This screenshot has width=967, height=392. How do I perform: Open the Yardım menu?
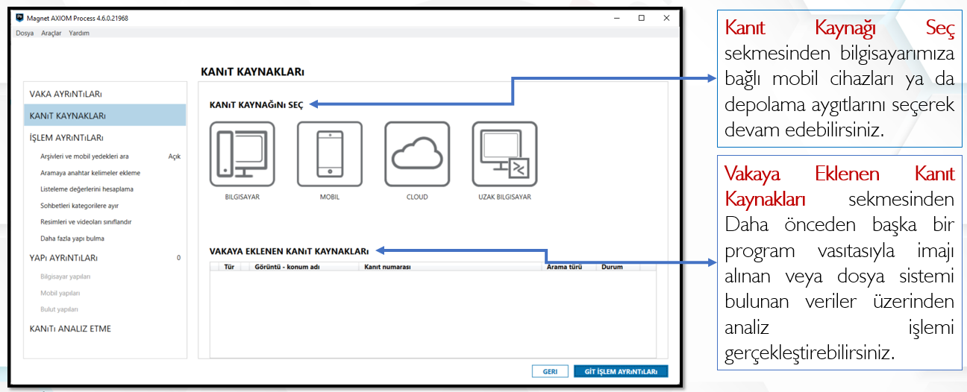click(79, 33)
